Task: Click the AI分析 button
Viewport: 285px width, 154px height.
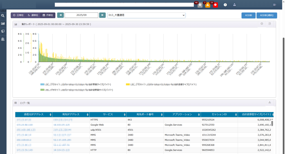Action: [x=248, y=15]
